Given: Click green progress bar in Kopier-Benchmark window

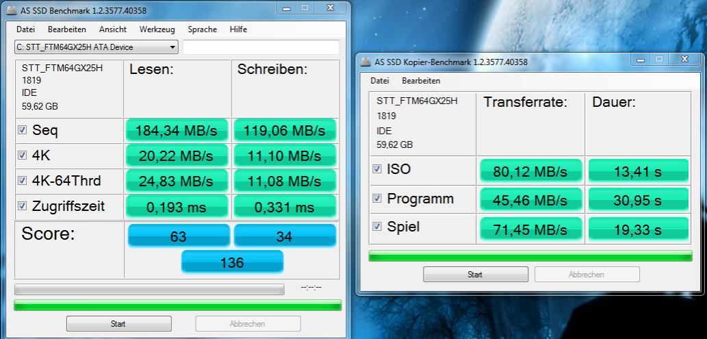Looking at the screenshot, I should pos(530,256).
